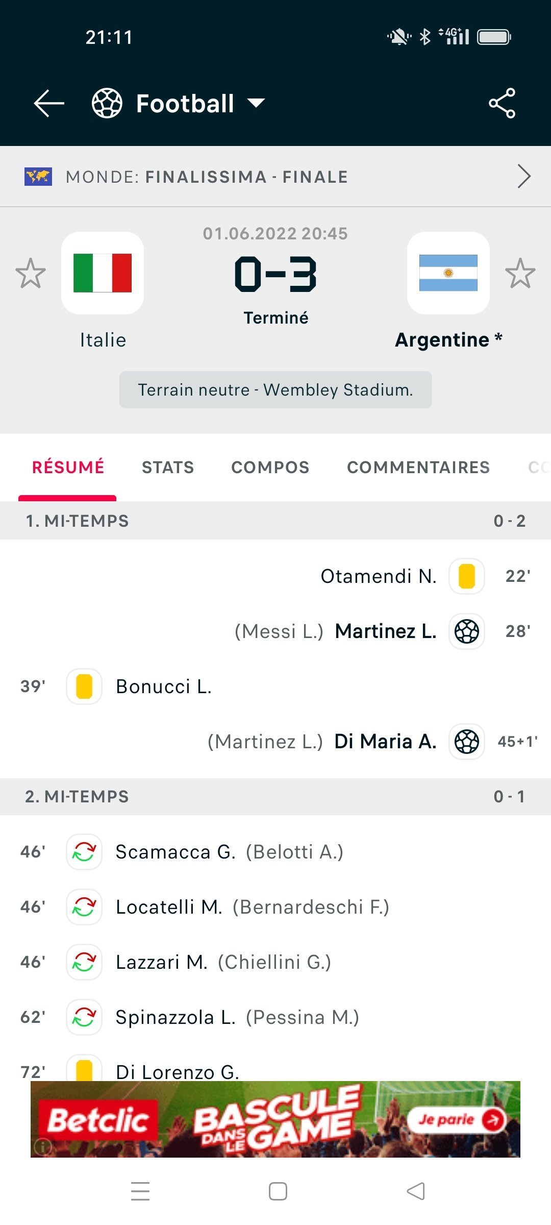Tap the Wembley Stadium venue label
The image size is (551, 1225).
pos(275,390)
